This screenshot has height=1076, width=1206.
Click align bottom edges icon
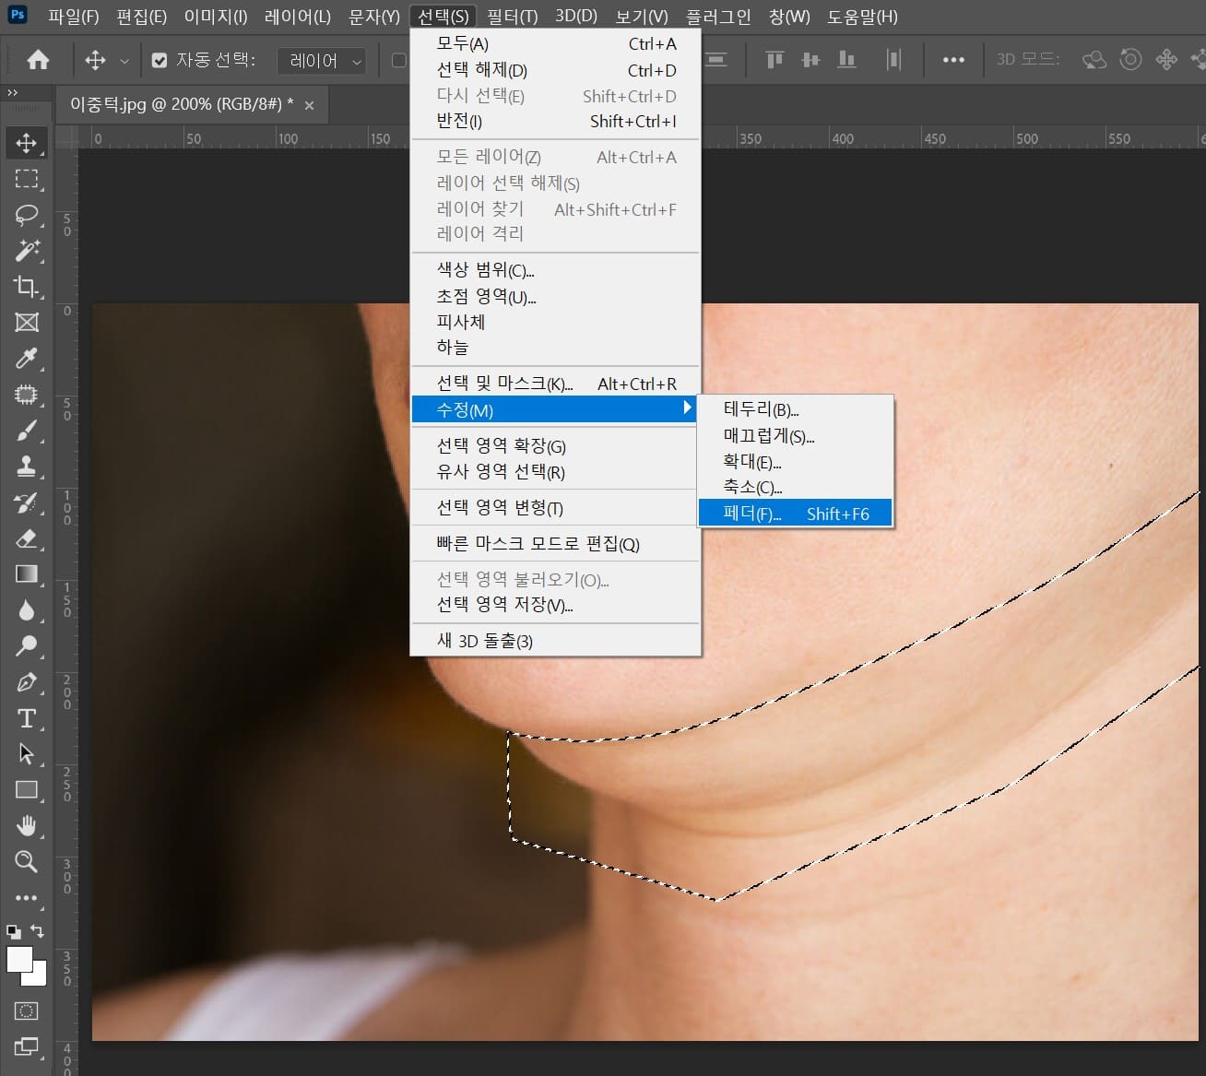(x=846, y=60)
